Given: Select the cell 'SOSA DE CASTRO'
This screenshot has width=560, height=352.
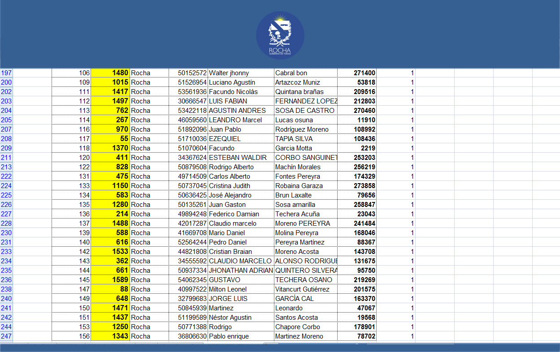Looking at the screenshot, I should [x=306, y=111].
